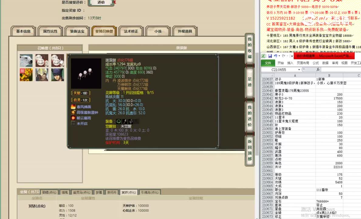Open the undo history dropdown arrow in Excel
The width and height of the screenshot is (361, 219).
279,56
